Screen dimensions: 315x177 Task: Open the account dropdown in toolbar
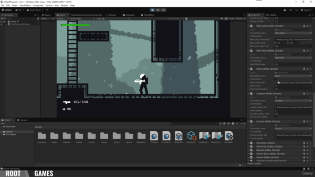(20, 10)
